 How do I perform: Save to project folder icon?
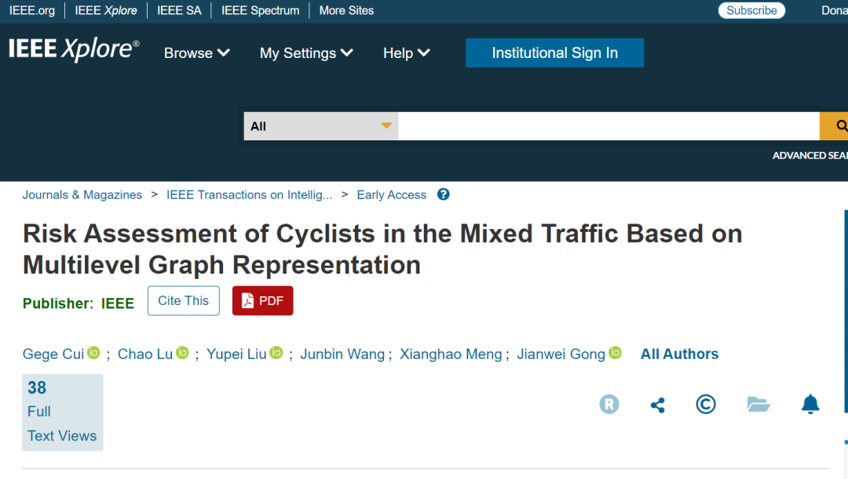[x=758, y=405]
